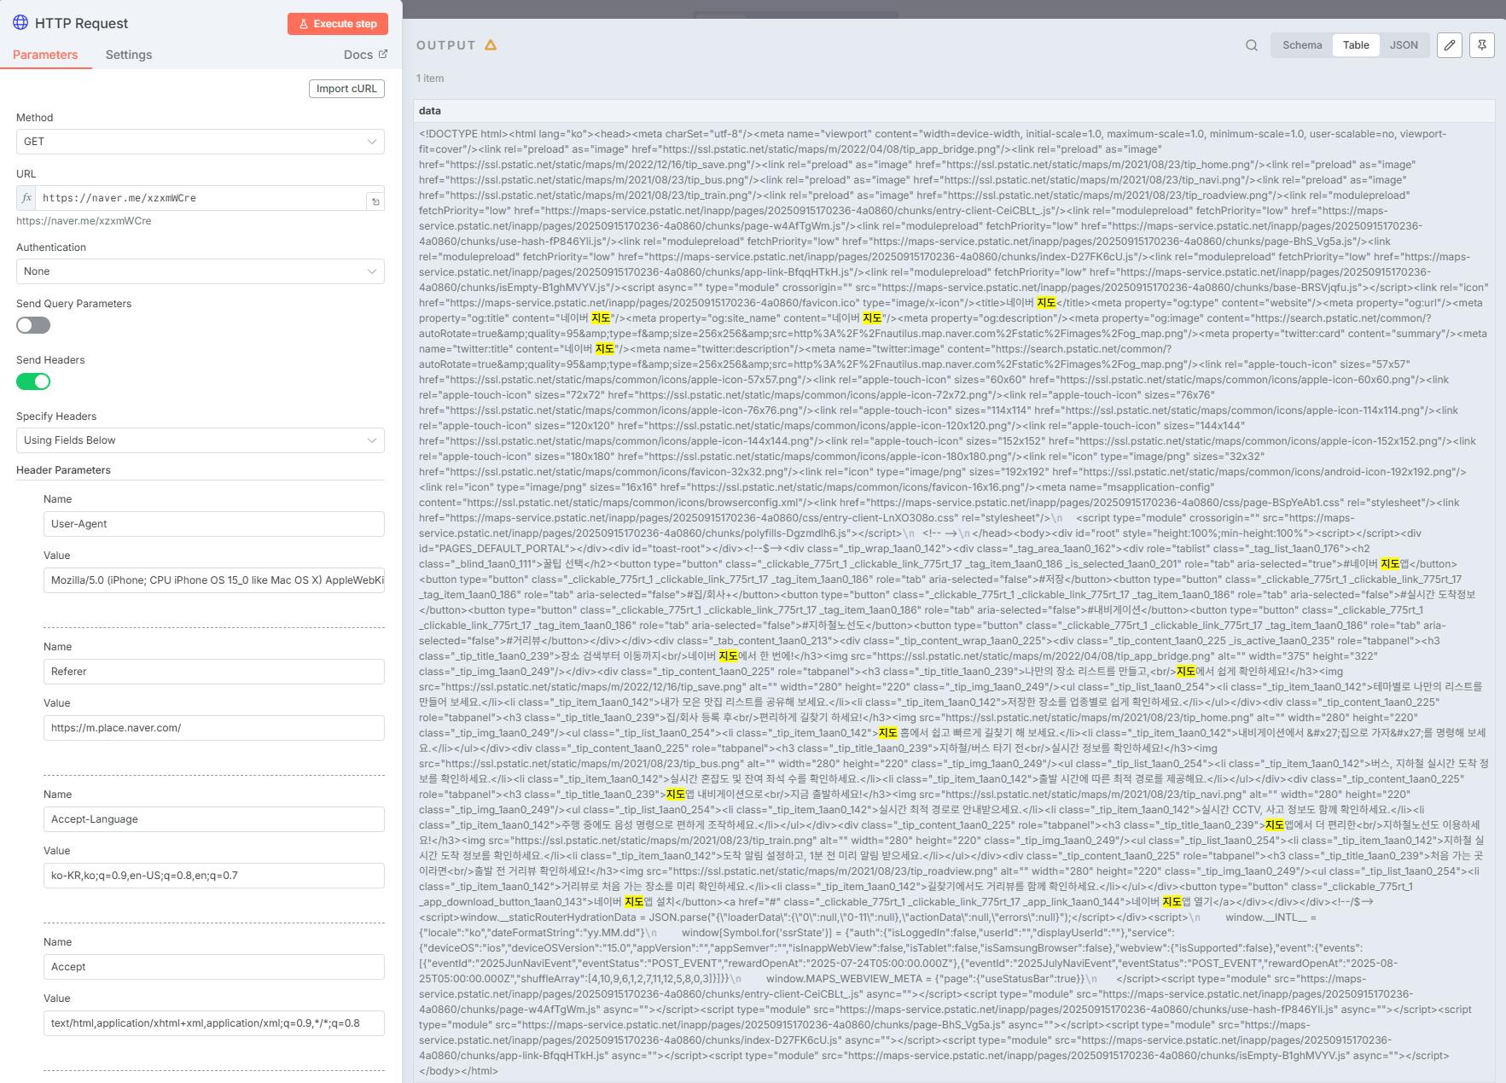The image size is (1506, 1083).
Task: Click the data column header
Action: point(954,111)
